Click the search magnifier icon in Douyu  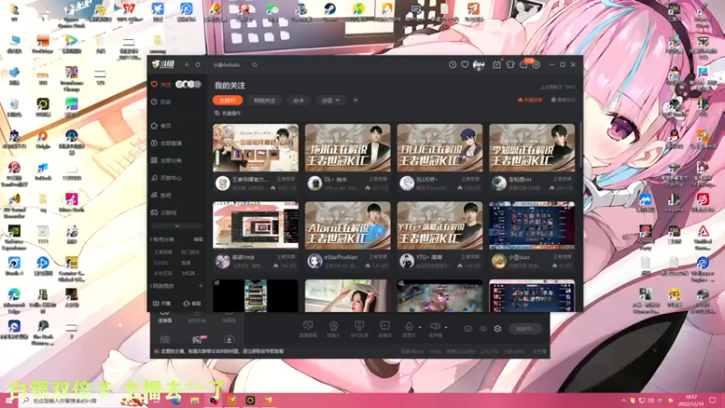(255, 64)
